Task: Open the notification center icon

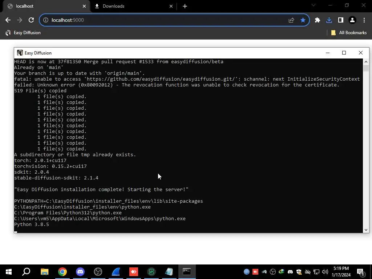Action: 360,272
